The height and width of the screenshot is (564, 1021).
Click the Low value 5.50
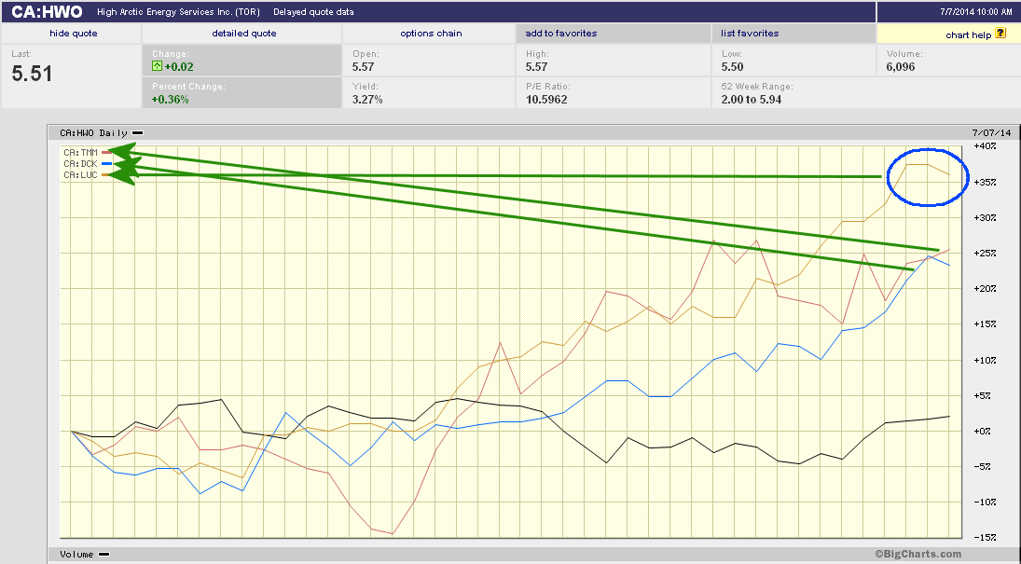(x=733, y=66)
